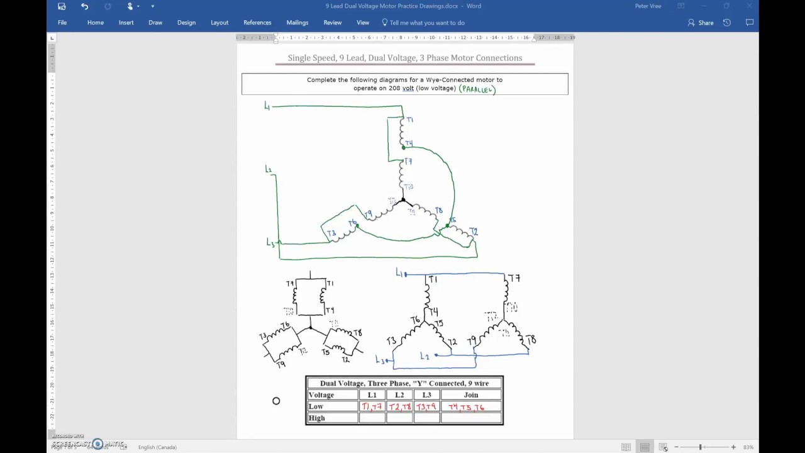Click the proofing spell check icon in status bar
Viewport: 805px width, 453px height.
coord(124,447)
